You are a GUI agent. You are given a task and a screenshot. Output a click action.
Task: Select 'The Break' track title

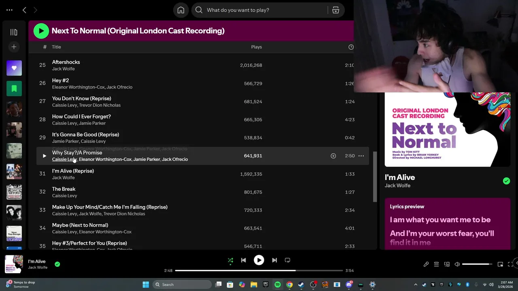coord(64,189)
